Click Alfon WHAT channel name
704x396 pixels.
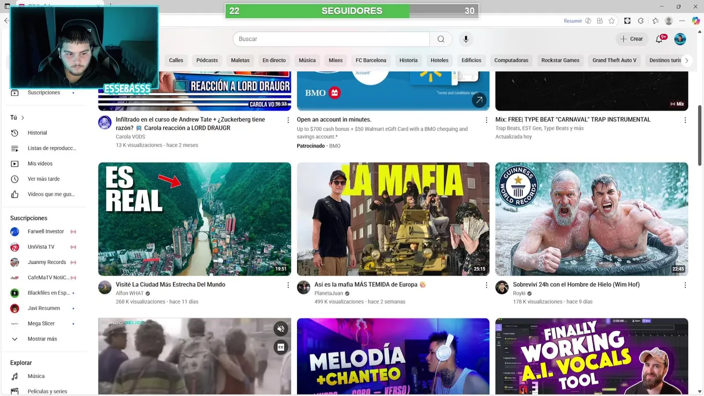[129, 294]
